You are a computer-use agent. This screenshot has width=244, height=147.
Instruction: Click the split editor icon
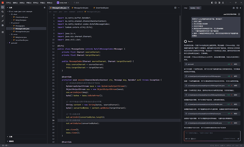pyautogui.click(x=175, y=8)
